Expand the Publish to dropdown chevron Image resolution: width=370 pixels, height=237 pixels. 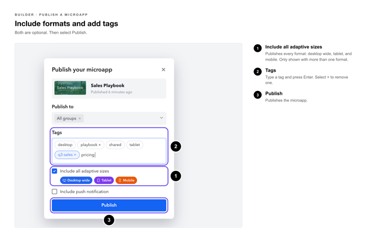pos(161,118)
